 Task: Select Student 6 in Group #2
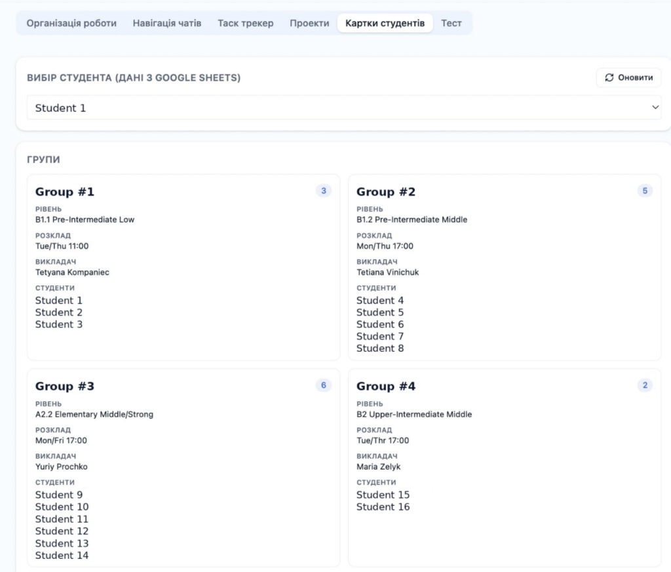380,324
